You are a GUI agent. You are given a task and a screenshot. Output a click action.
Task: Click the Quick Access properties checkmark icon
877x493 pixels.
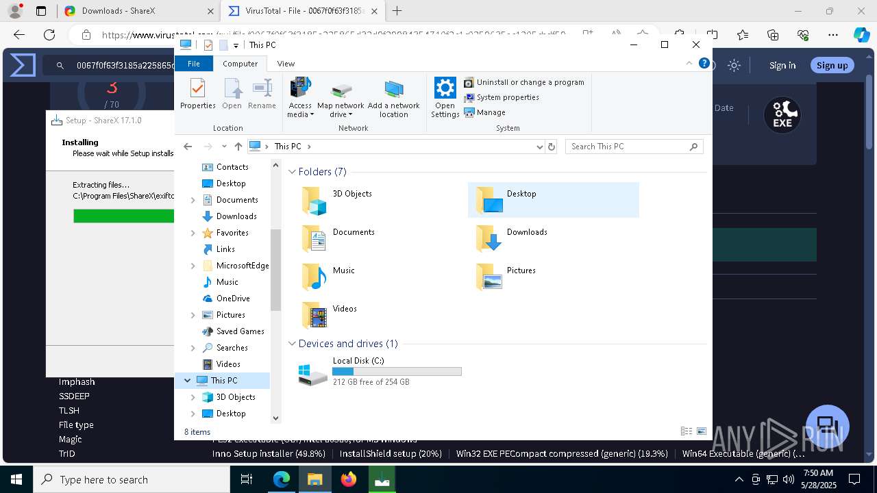[x=208, y=45]
